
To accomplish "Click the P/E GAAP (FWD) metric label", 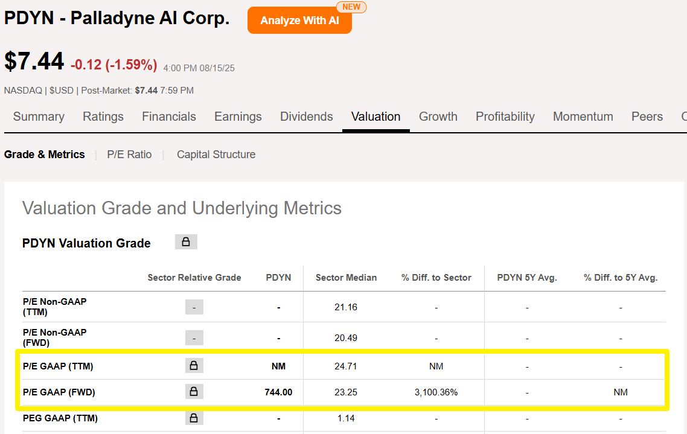I will pos(59,392).
